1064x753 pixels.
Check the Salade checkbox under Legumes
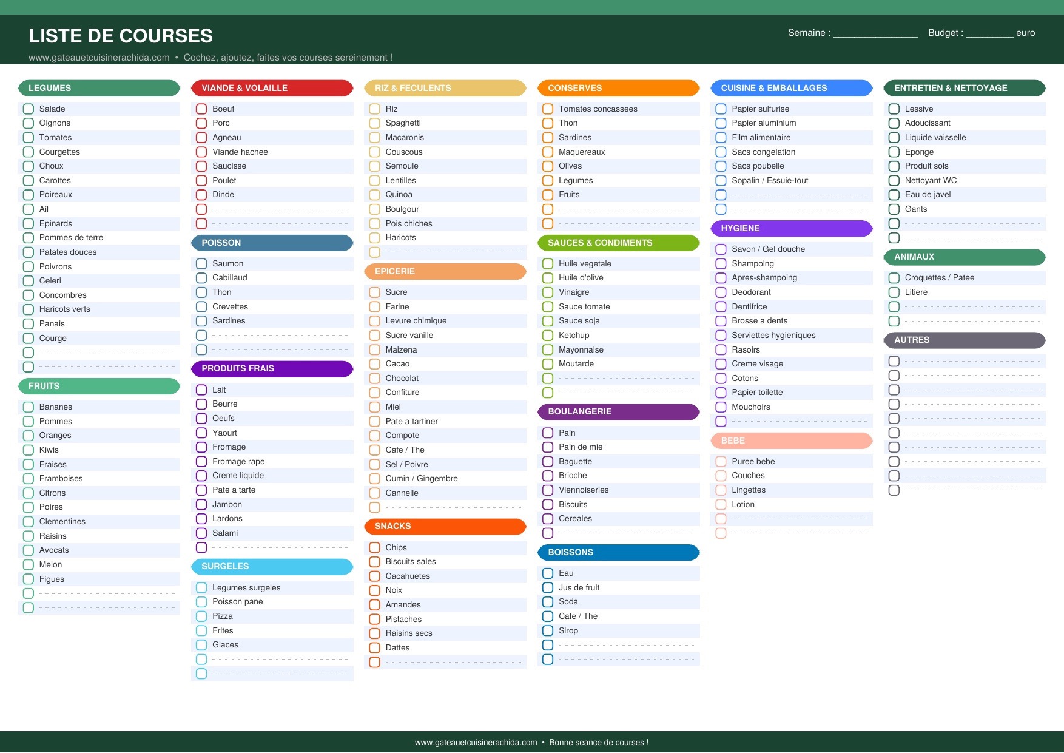click(28, 109)
